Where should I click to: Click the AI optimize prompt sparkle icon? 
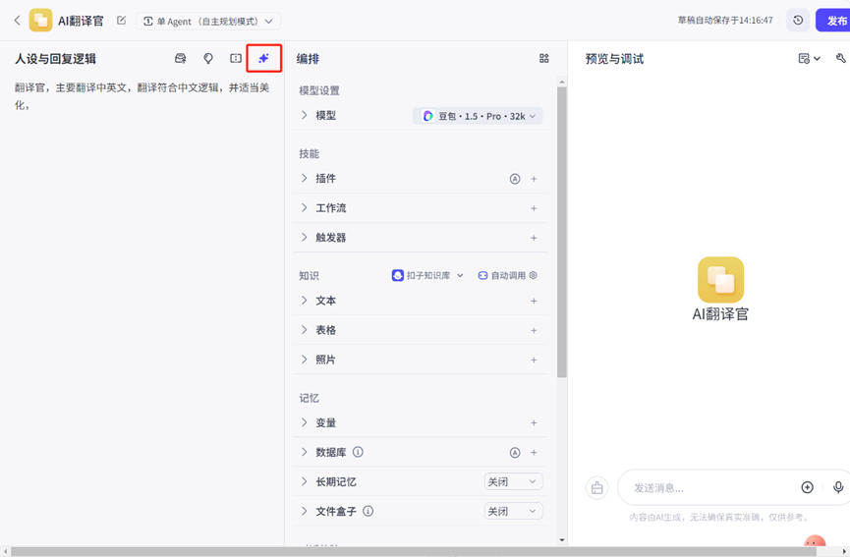click(264, 59)
